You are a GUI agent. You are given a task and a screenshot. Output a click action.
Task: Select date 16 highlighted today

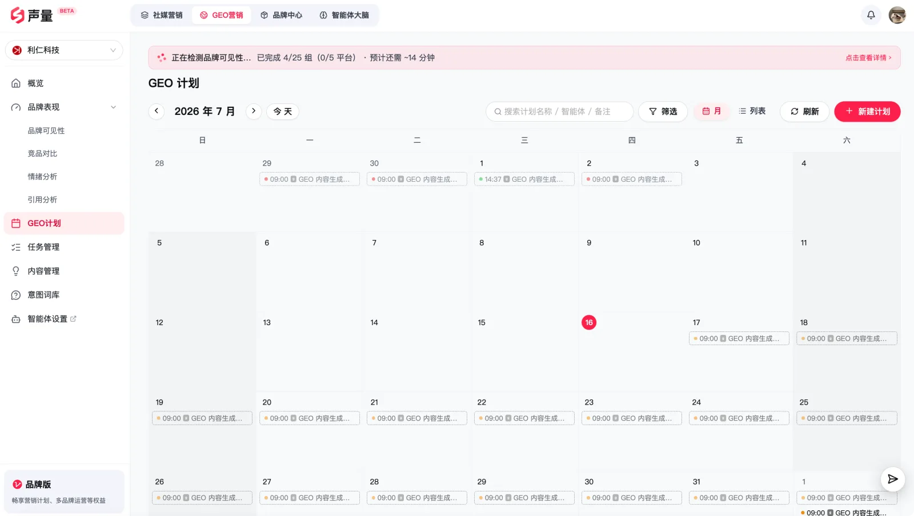click(x=589, y=322)
